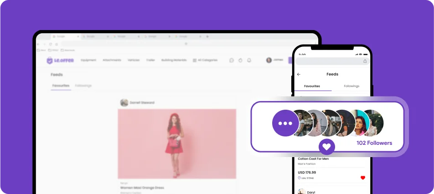Click the 102 Followers link
The width and height of the screenshot is (434, 194).
(x=374, y=143)
